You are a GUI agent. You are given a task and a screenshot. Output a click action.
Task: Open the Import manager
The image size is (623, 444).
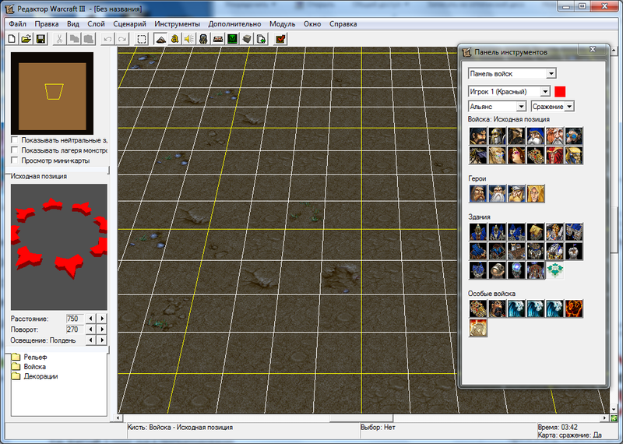click(261, 39)
